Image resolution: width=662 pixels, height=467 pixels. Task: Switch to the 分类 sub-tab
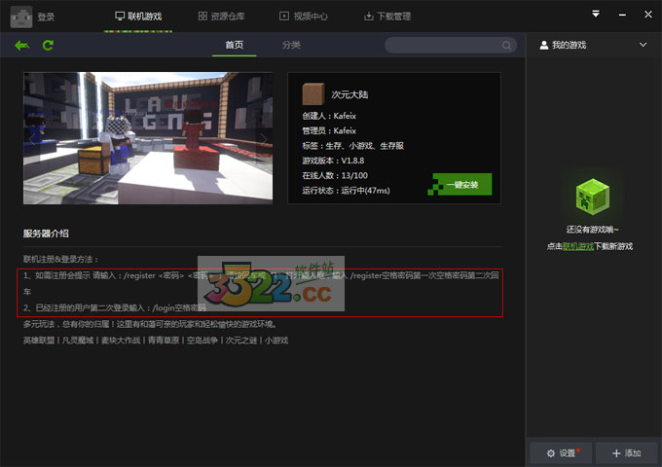(x=291, y=45)
